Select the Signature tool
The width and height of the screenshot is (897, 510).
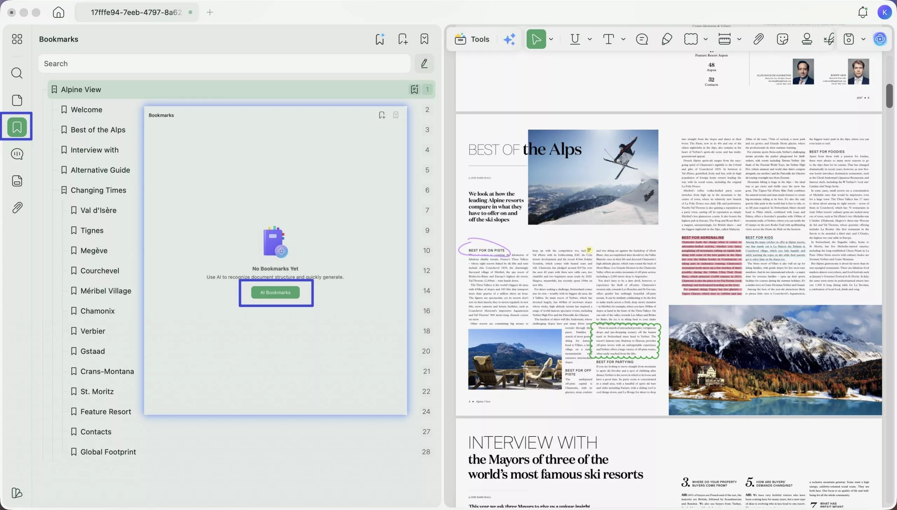pyautogui.click(x=829, y=39)
